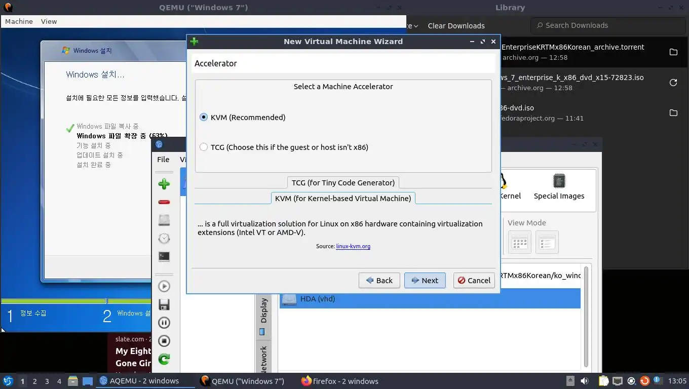Select the EnterpriseKRTMx86Korean_archive.torrent download entry

point(593,52)
